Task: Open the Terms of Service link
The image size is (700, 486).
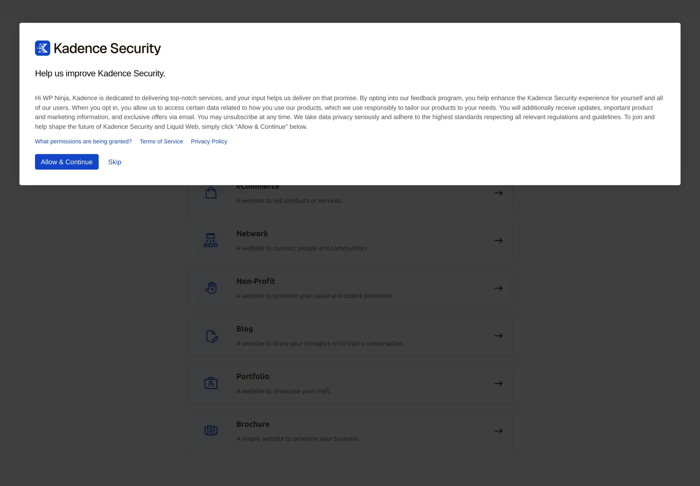Action: click(161, 141)
